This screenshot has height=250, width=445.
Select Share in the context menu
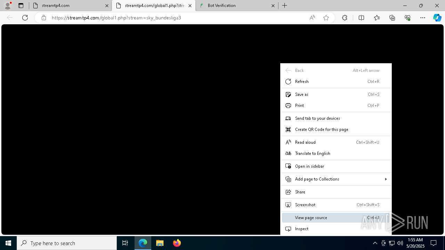coord(336,192)
